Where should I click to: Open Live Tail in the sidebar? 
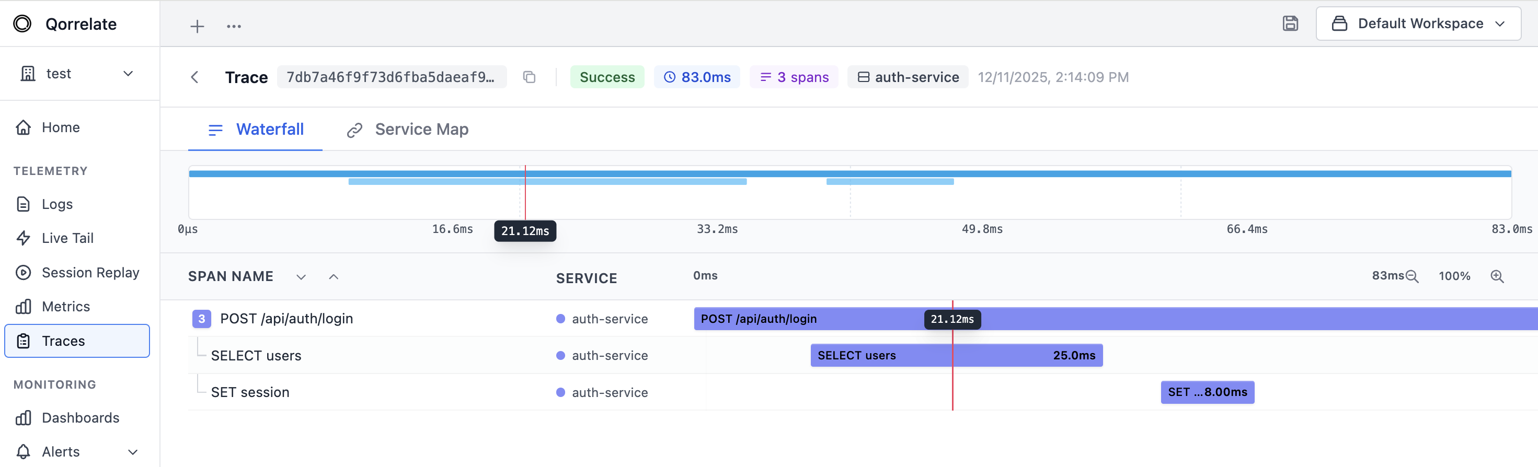click(77, 238)
